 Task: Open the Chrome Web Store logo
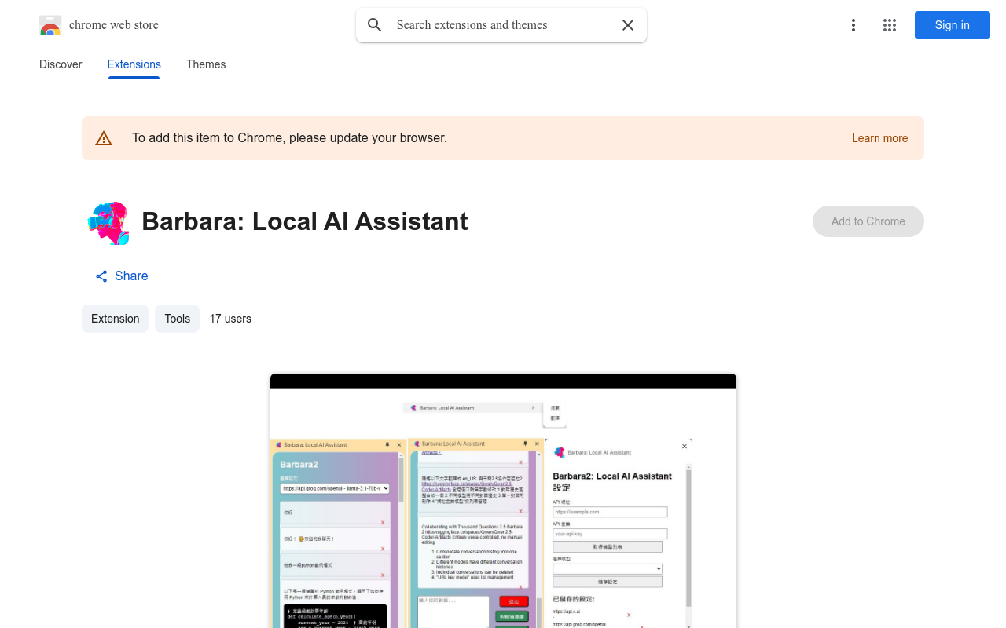pyautogui.click(x=50, y=25)
